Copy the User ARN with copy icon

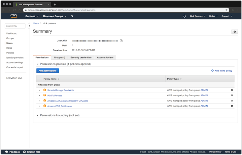[121, 41]
